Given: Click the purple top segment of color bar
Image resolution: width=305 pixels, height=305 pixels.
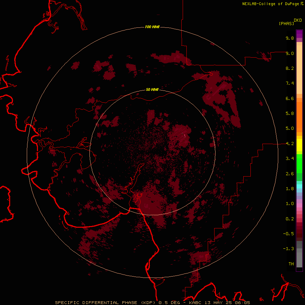Looking at the screenshot, I should [299, 34].
